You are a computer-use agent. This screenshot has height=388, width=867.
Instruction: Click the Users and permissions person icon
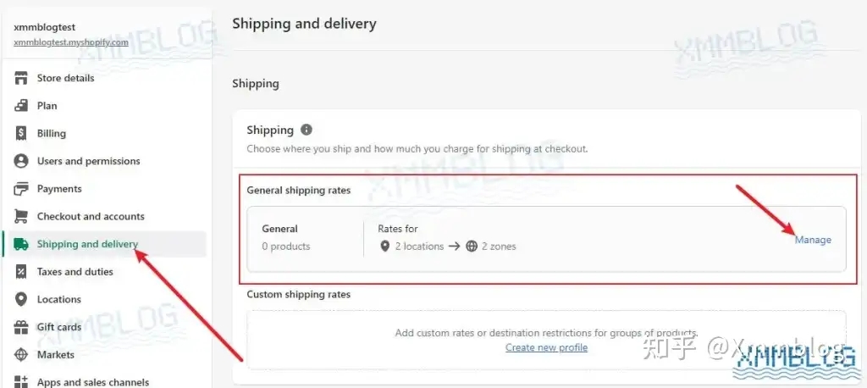tap(21, 161)
